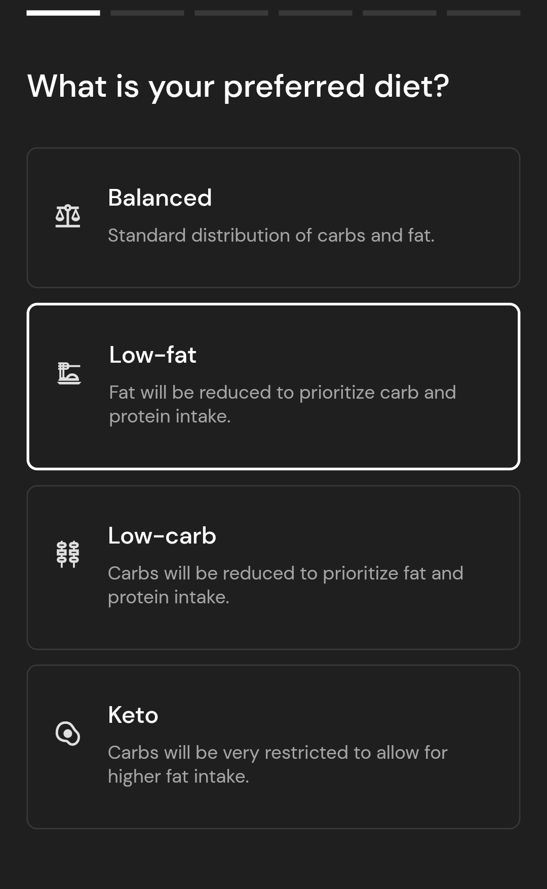Click the fifth progress step segment
This screenshot has width=547, height=889.
(x=400, y=13)
